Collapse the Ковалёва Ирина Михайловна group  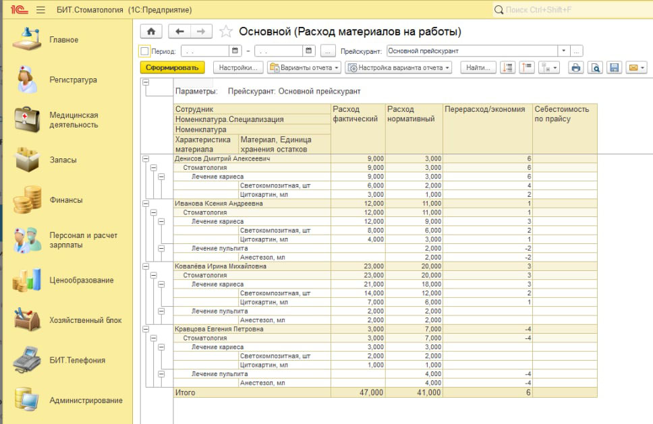(x=146, y=266)
